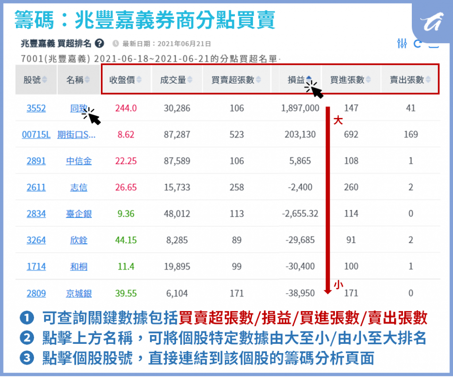Viewport: 453px width, 377px height.
Task: Open stock code 3264 link
Action: 36,240
